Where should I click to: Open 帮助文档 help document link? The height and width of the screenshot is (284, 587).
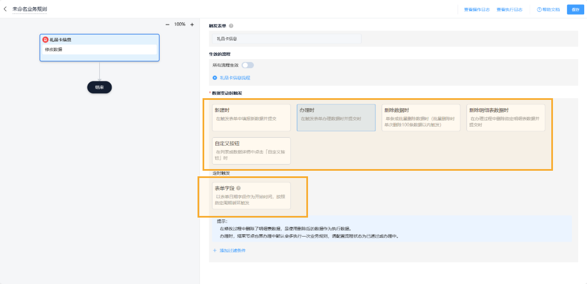pos(548,9)
